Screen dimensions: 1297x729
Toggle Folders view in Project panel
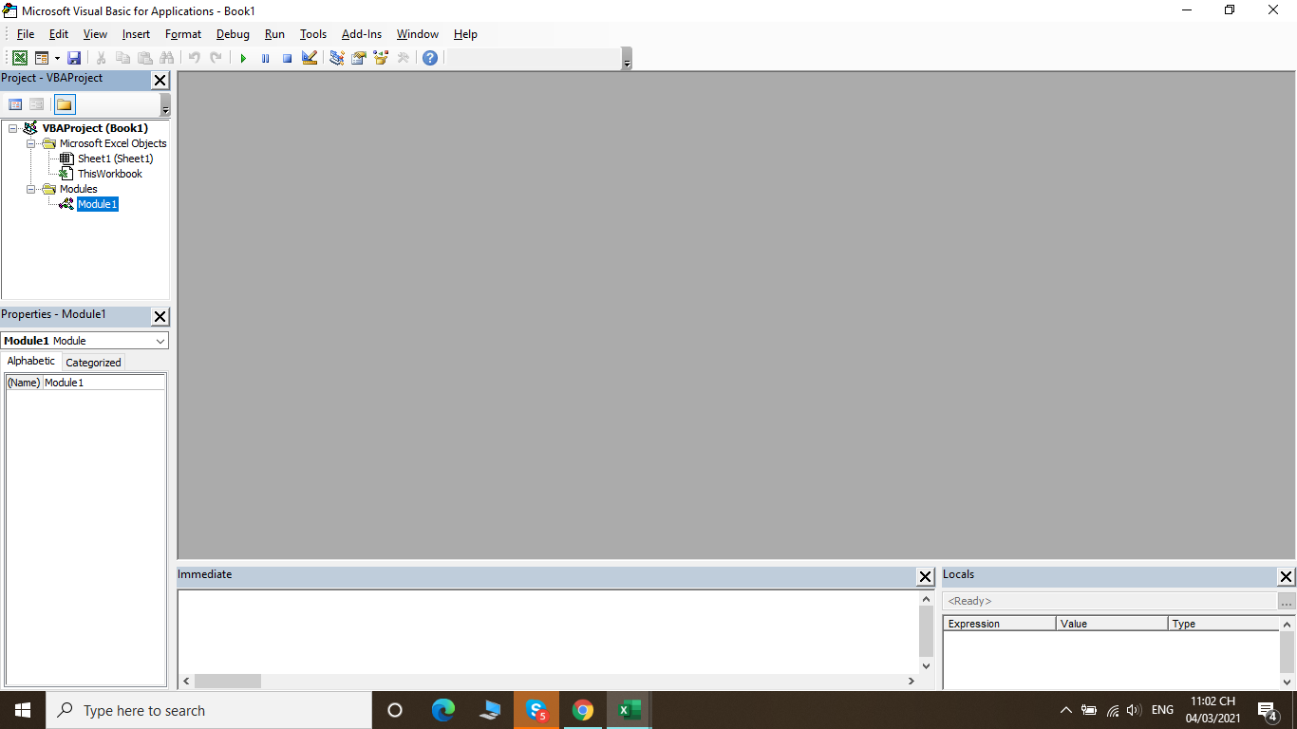[64, 104]
